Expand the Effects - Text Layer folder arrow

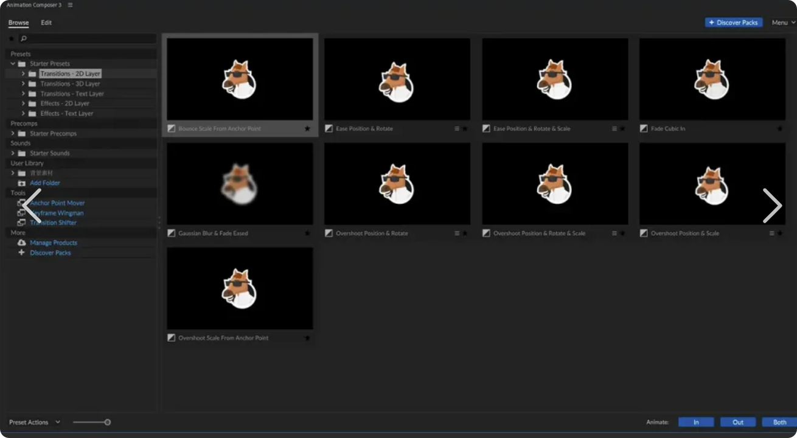tap(24, 114)
